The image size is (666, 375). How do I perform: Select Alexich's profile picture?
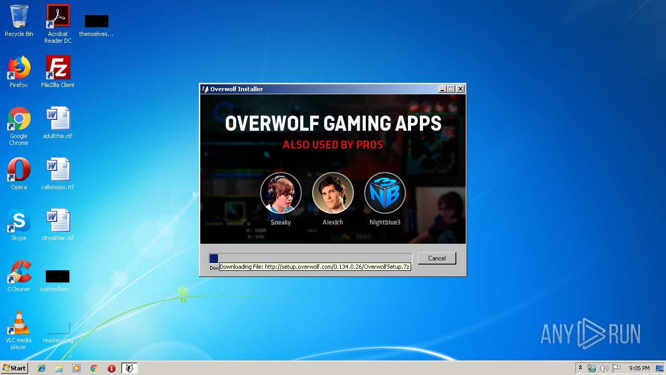tap(333, 193)
